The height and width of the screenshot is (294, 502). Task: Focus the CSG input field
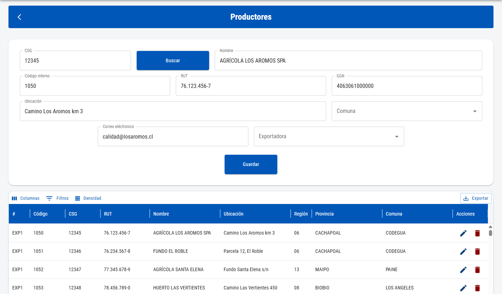75,60
